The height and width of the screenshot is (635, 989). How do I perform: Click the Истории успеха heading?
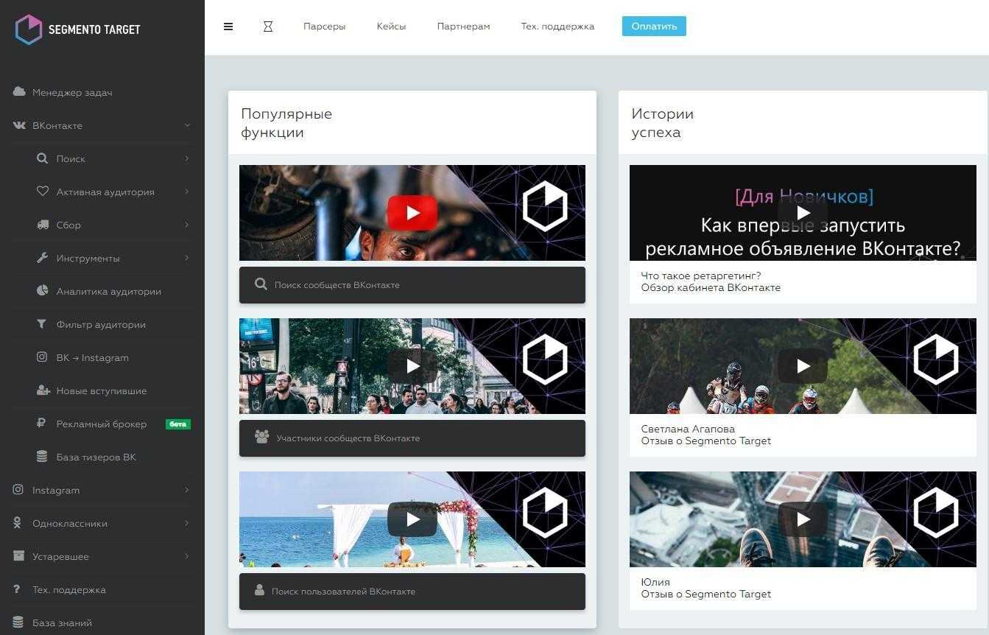click(x=662, y=123)
